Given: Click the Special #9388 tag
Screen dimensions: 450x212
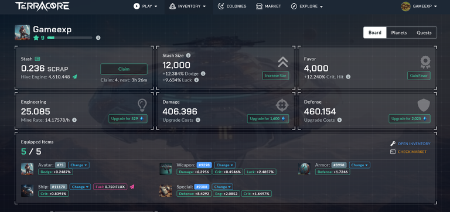Looking at the screenshot, I should point(202,187).
